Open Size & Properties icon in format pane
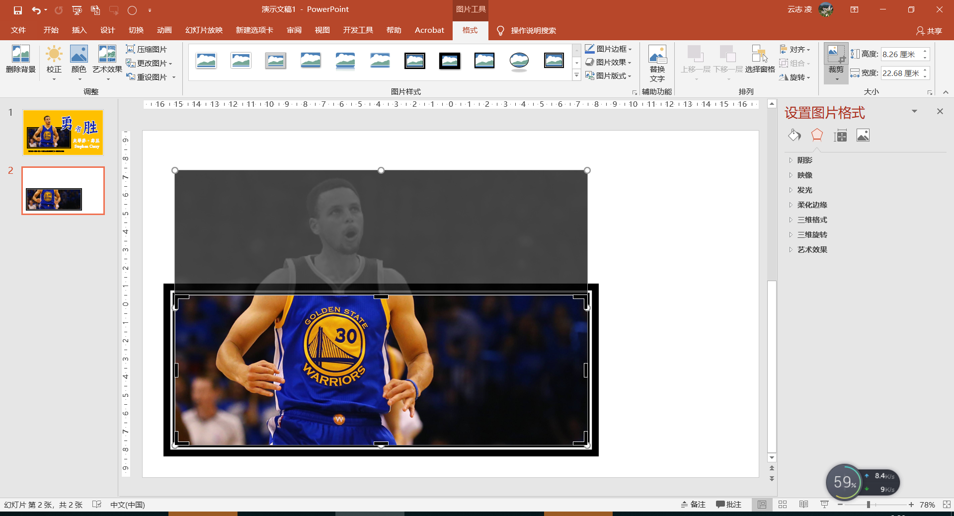Viewport: 954px width, 516px height. (840, 135)
